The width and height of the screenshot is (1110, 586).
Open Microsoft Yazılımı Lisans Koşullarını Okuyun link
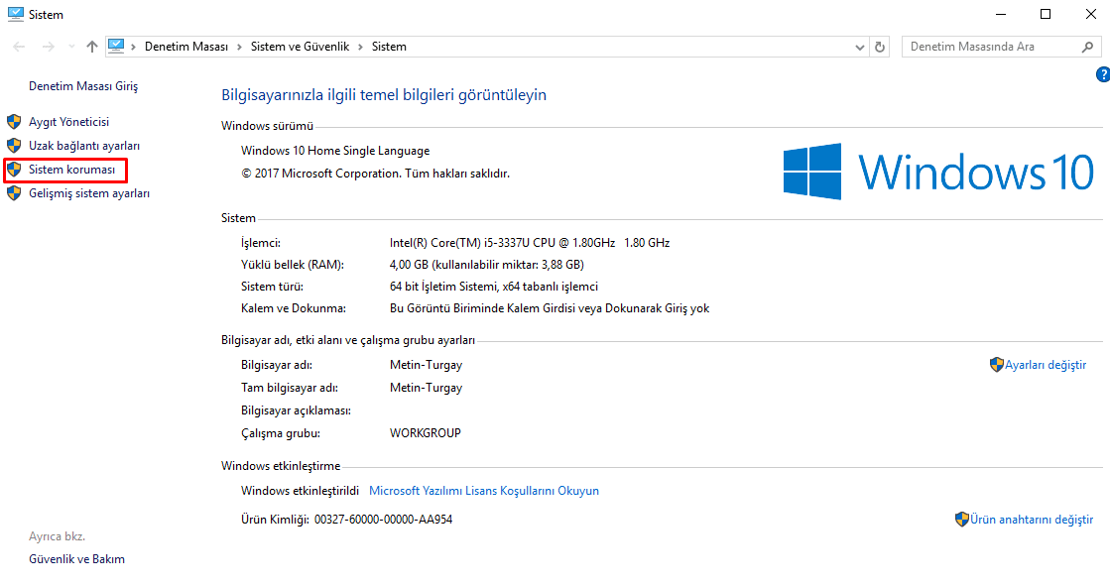484,491
